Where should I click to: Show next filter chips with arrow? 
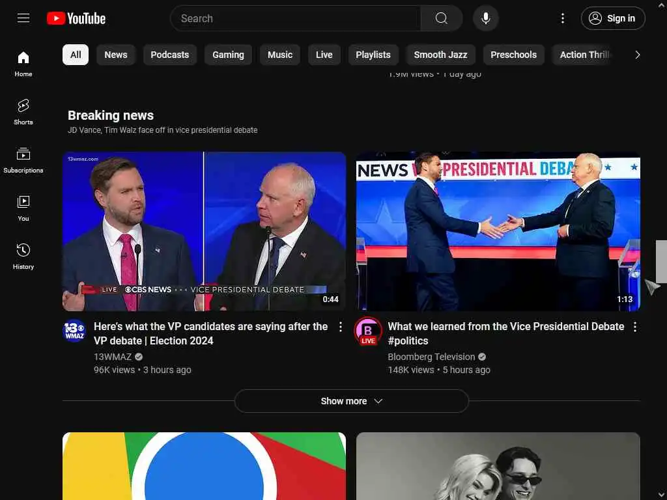coord(637,55)
